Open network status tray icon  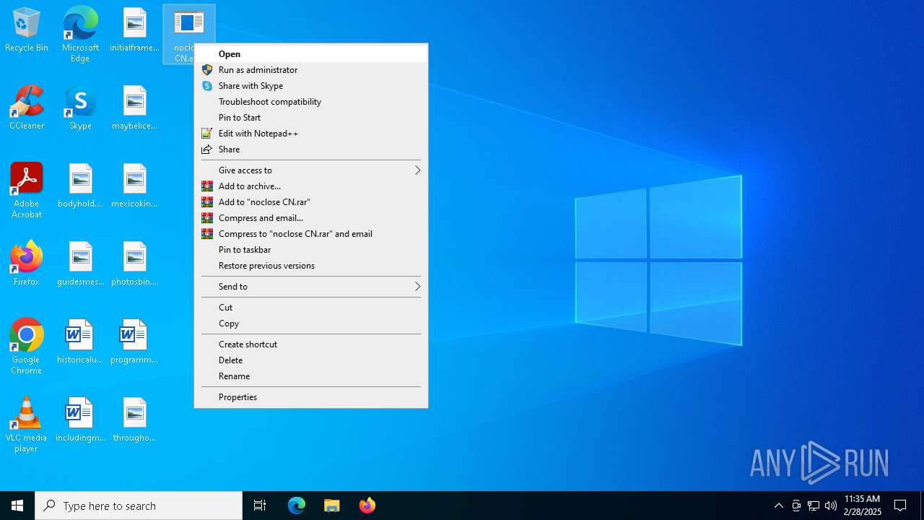pos(814,506)
